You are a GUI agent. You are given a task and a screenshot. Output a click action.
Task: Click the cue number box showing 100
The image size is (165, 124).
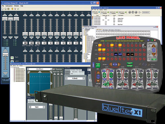pos(25,43)
